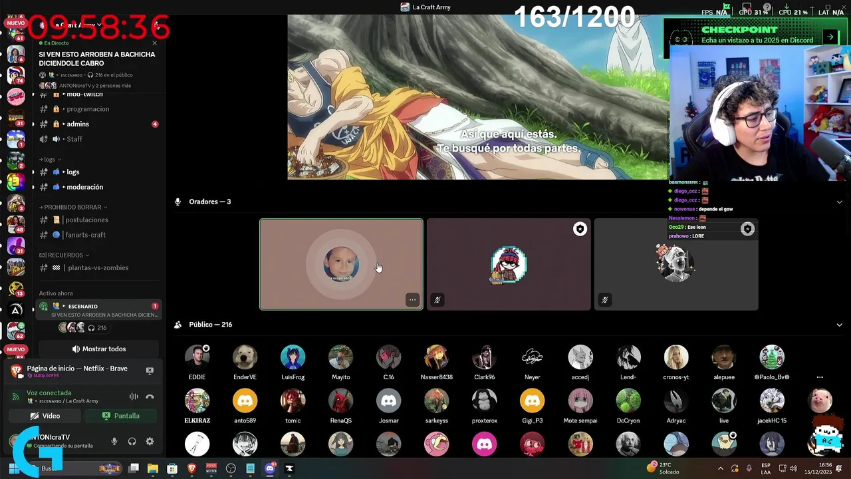Open Clark96's audience avatar

tap(484, 357)
